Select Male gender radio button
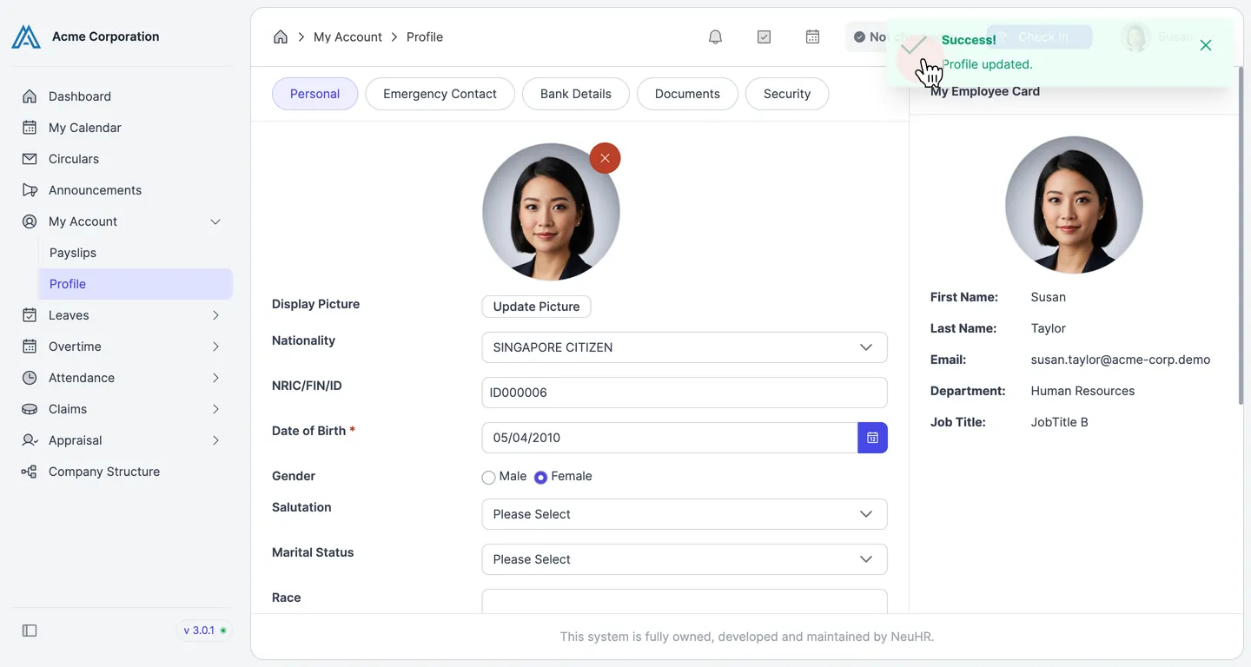 (x=488, y=477)
